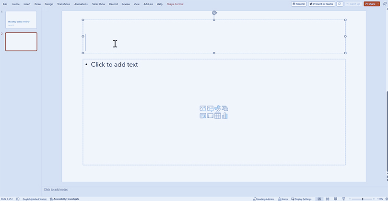Click the Insert Icons placeholder icon
Viewport: 388px width, 201px height.
[x=218, y=108]
